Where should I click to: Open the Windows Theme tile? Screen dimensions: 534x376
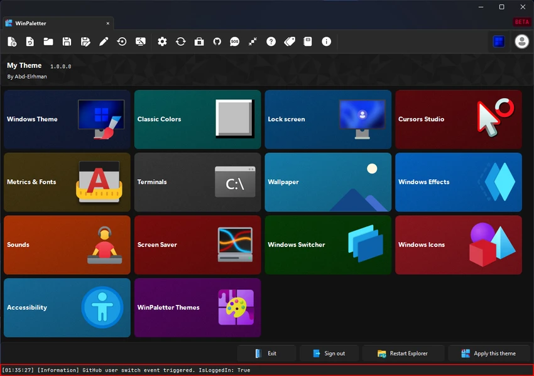[67, 119]
